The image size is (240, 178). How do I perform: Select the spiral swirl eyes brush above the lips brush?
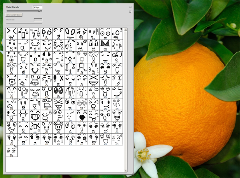(x=82, y=104)
